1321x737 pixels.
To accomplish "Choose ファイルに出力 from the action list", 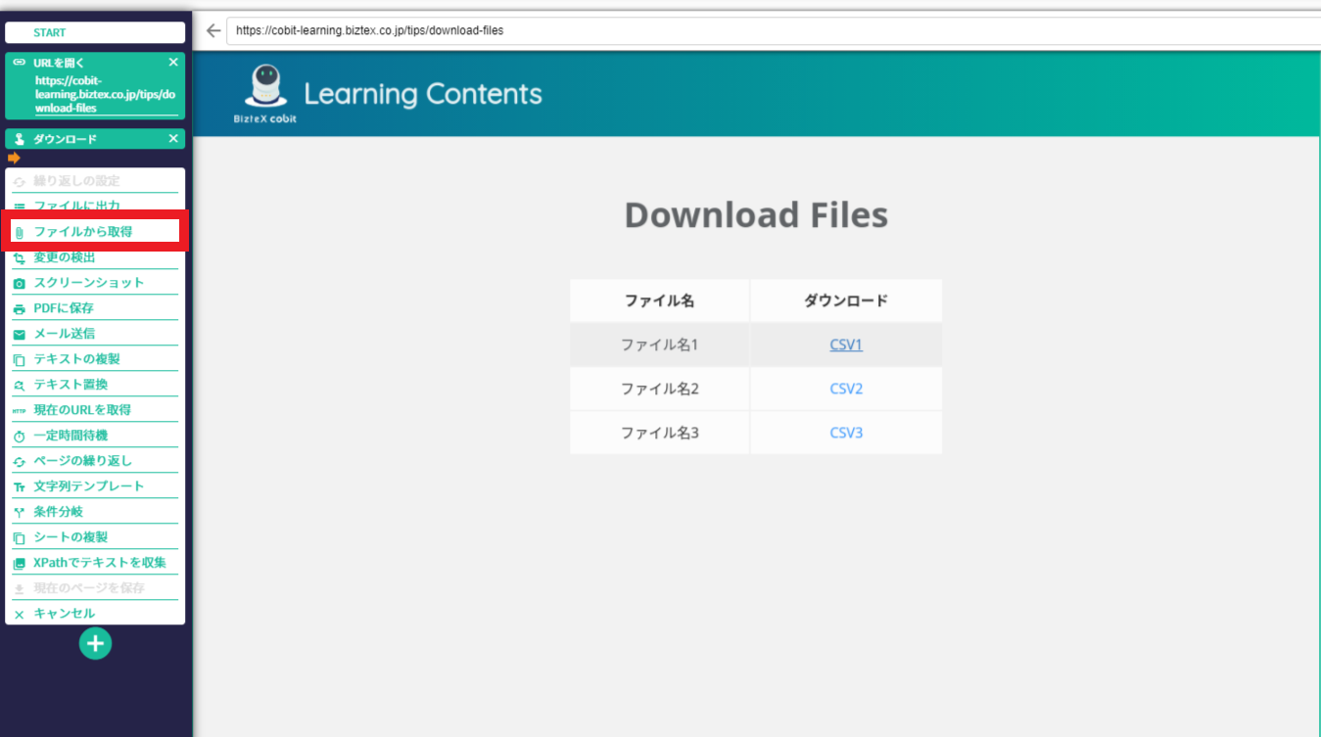I will (x=95, y=206).
